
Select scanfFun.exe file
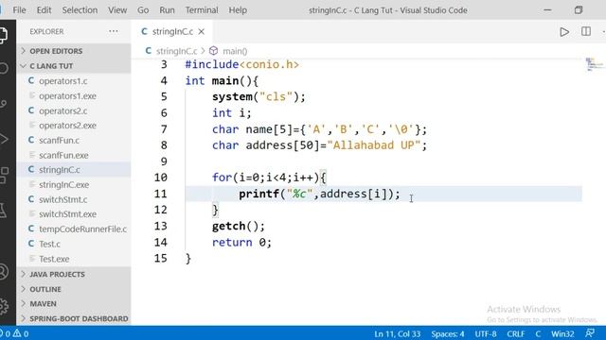pos(74,155)
